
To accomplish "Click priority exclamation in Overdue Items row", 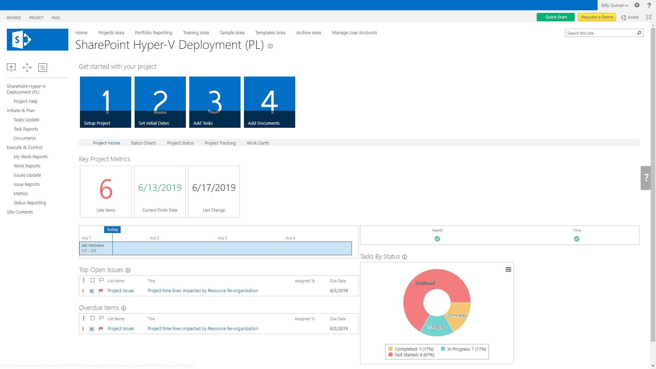I will 83,329.
